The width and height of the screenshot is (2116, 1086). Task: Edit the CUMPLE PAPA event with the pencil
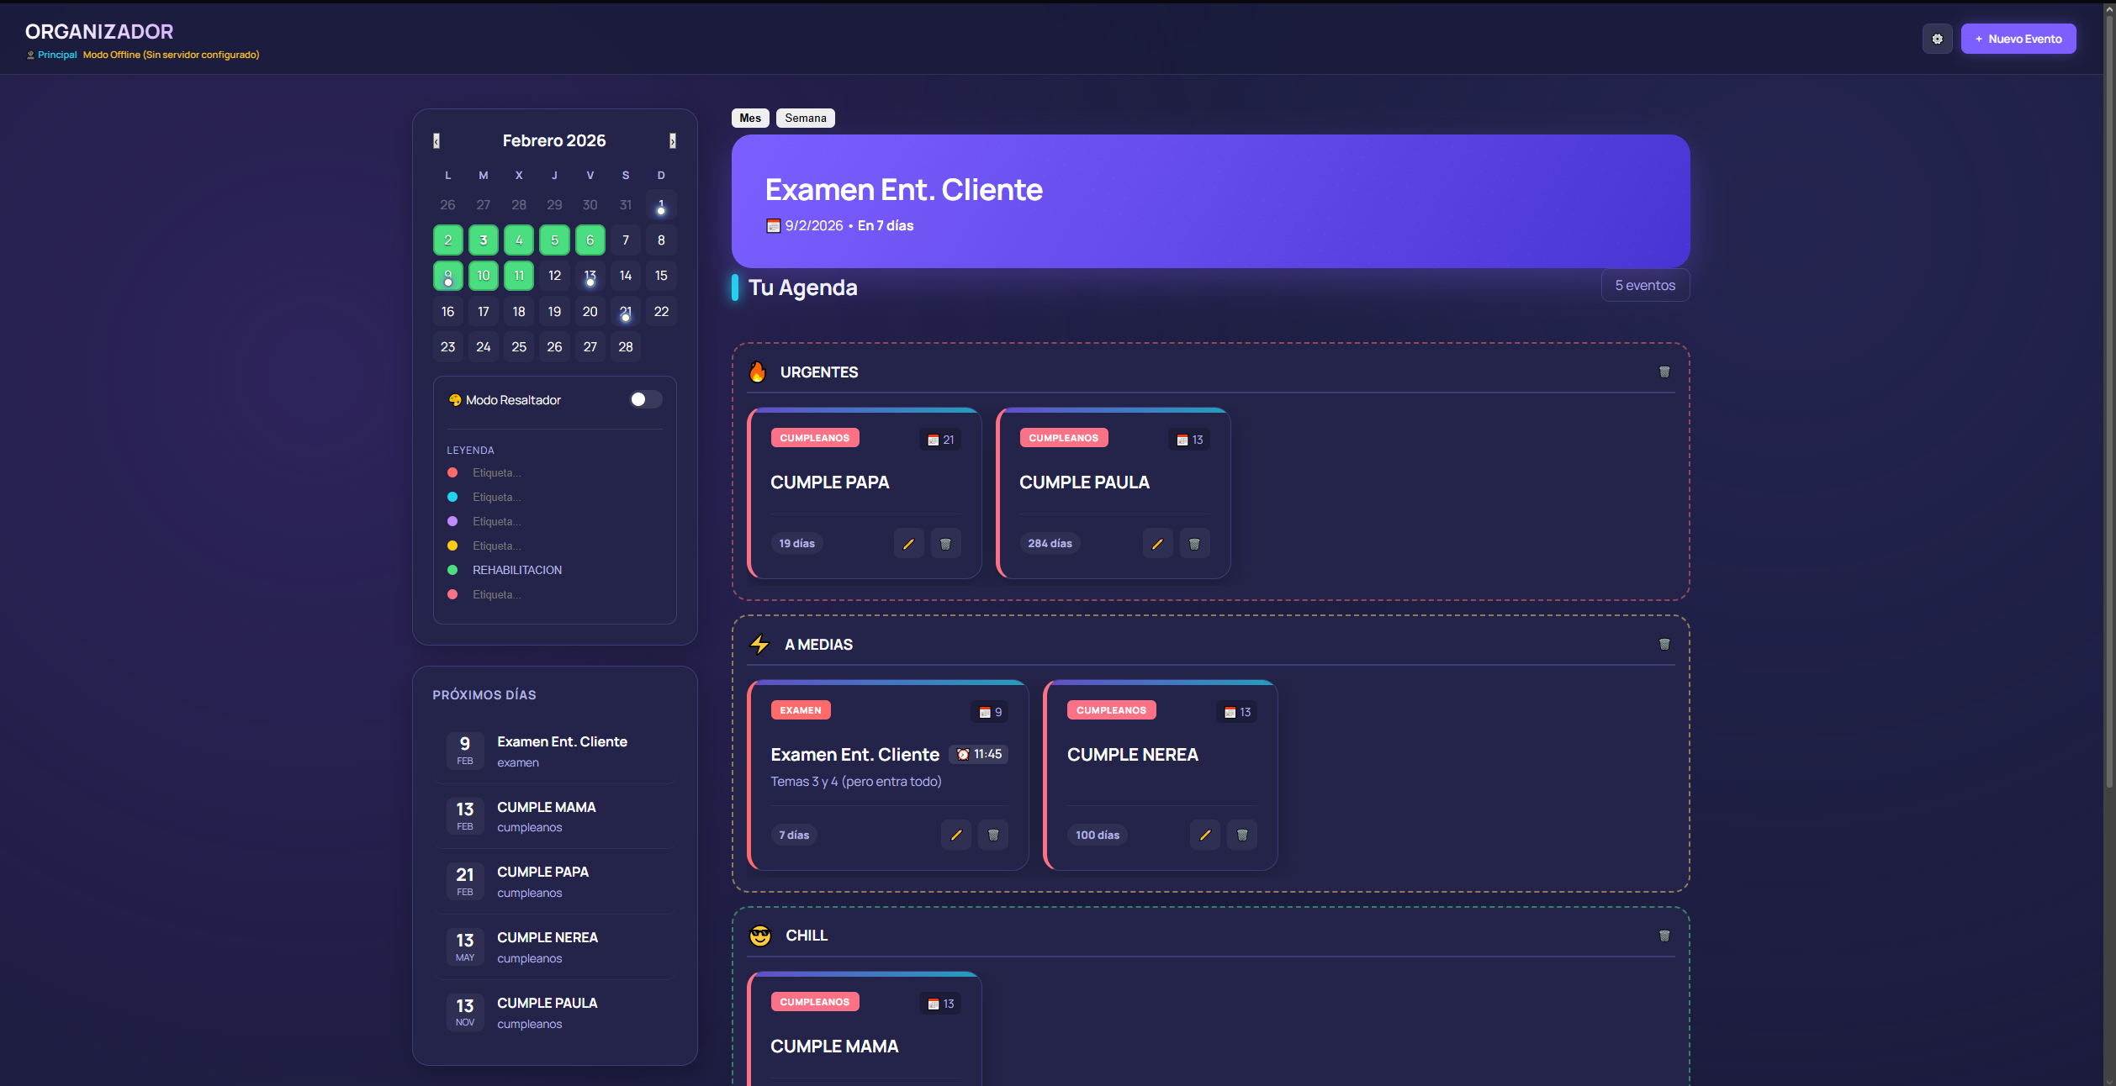[908, 544]
